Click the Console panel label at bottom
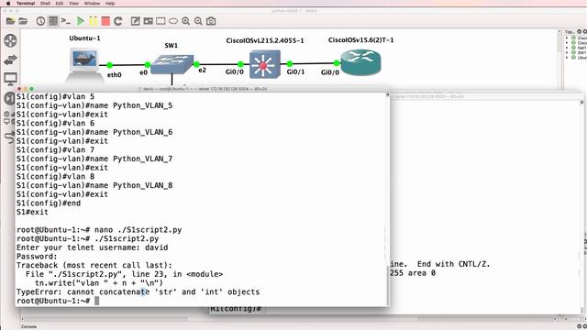 (x=28, y=326)
